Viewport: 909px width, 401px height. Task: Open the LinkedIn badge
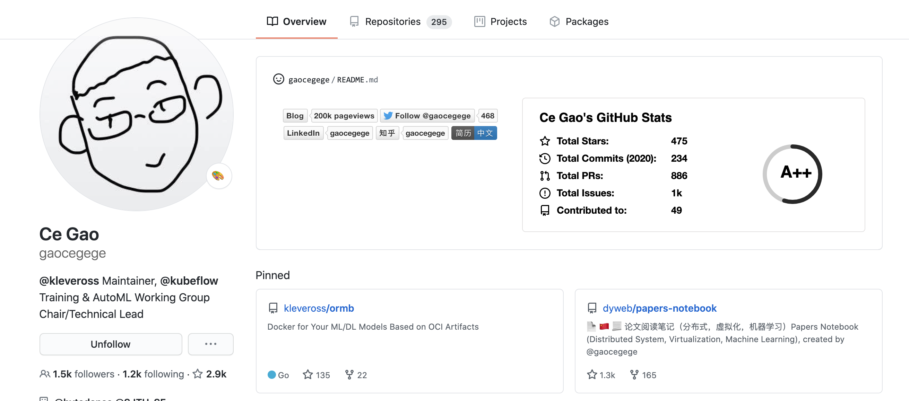[303, 133]
